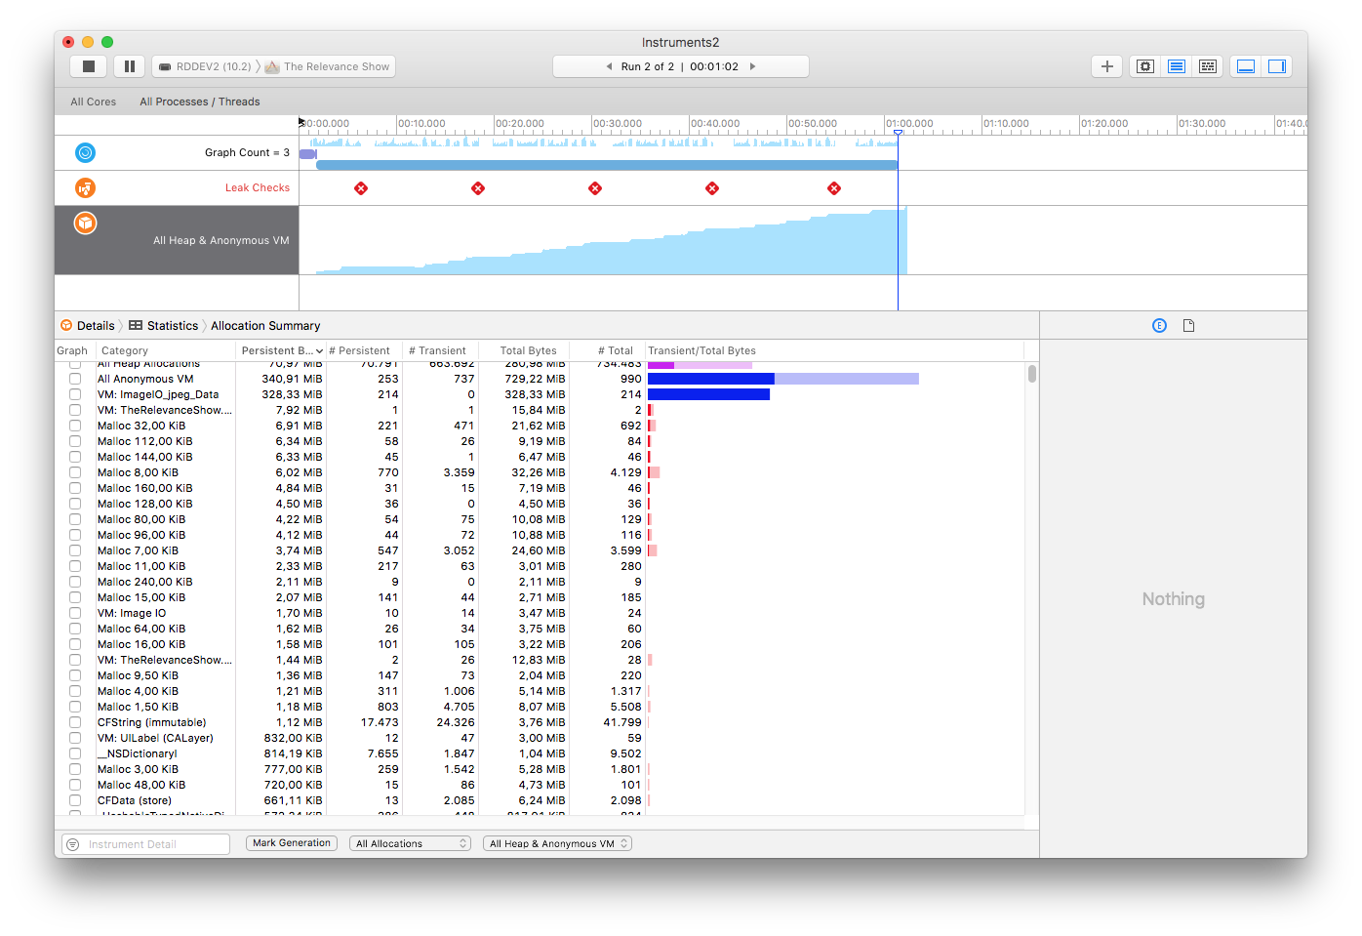Viewport: 1362px width, 936px height.
Task: Switch to the All Cores tab
Action: (x=94, y=102)
